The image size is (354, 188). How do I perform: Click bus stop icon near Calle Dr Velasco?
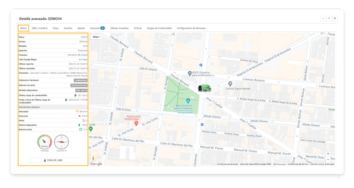tap(201, 65)
